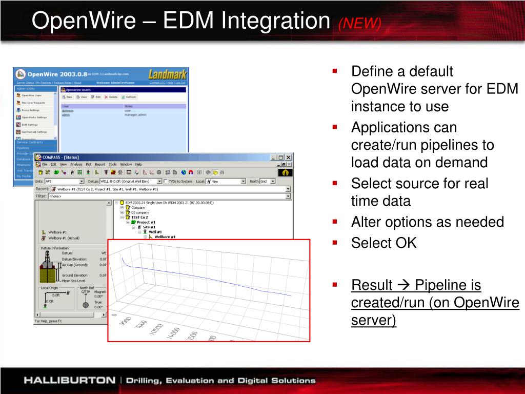The width and height of the screenshot is (525, 394).
Task: Expand the DJ company tree node
Action: pos(122,212)
